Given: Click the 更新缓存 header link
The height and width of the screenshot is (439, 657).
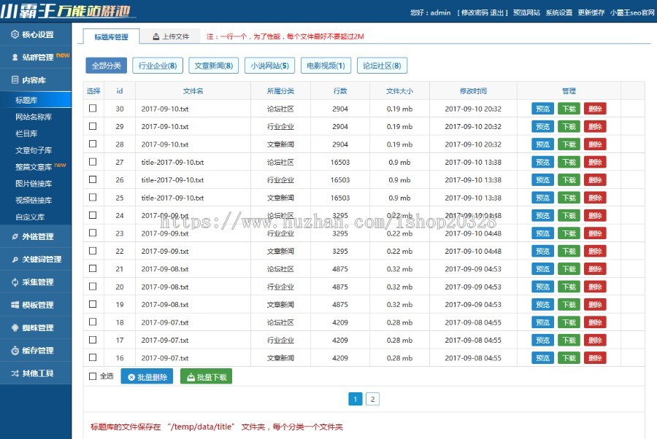Looking at the screenshot, I should pos(591,12).
